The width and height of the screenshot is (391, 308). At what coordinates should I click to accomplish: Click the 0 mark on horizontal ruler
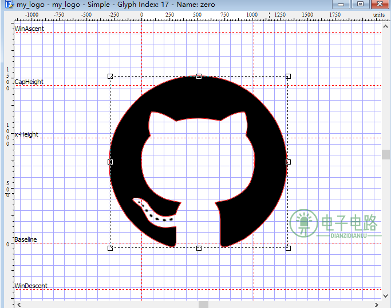(x=141, y=15)
